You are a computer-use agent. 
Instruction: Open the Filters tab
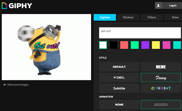152,17
